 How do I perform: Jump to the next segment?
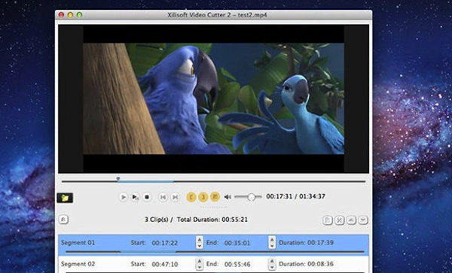tap(175, 197)
